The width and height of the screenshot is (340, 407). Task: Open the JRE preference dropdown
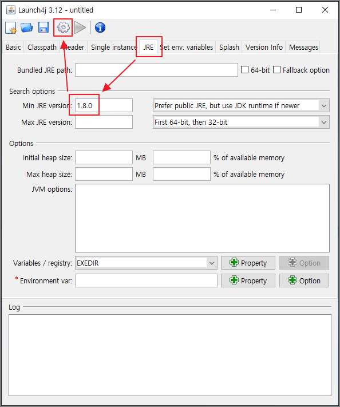click(x=241, y=106)
